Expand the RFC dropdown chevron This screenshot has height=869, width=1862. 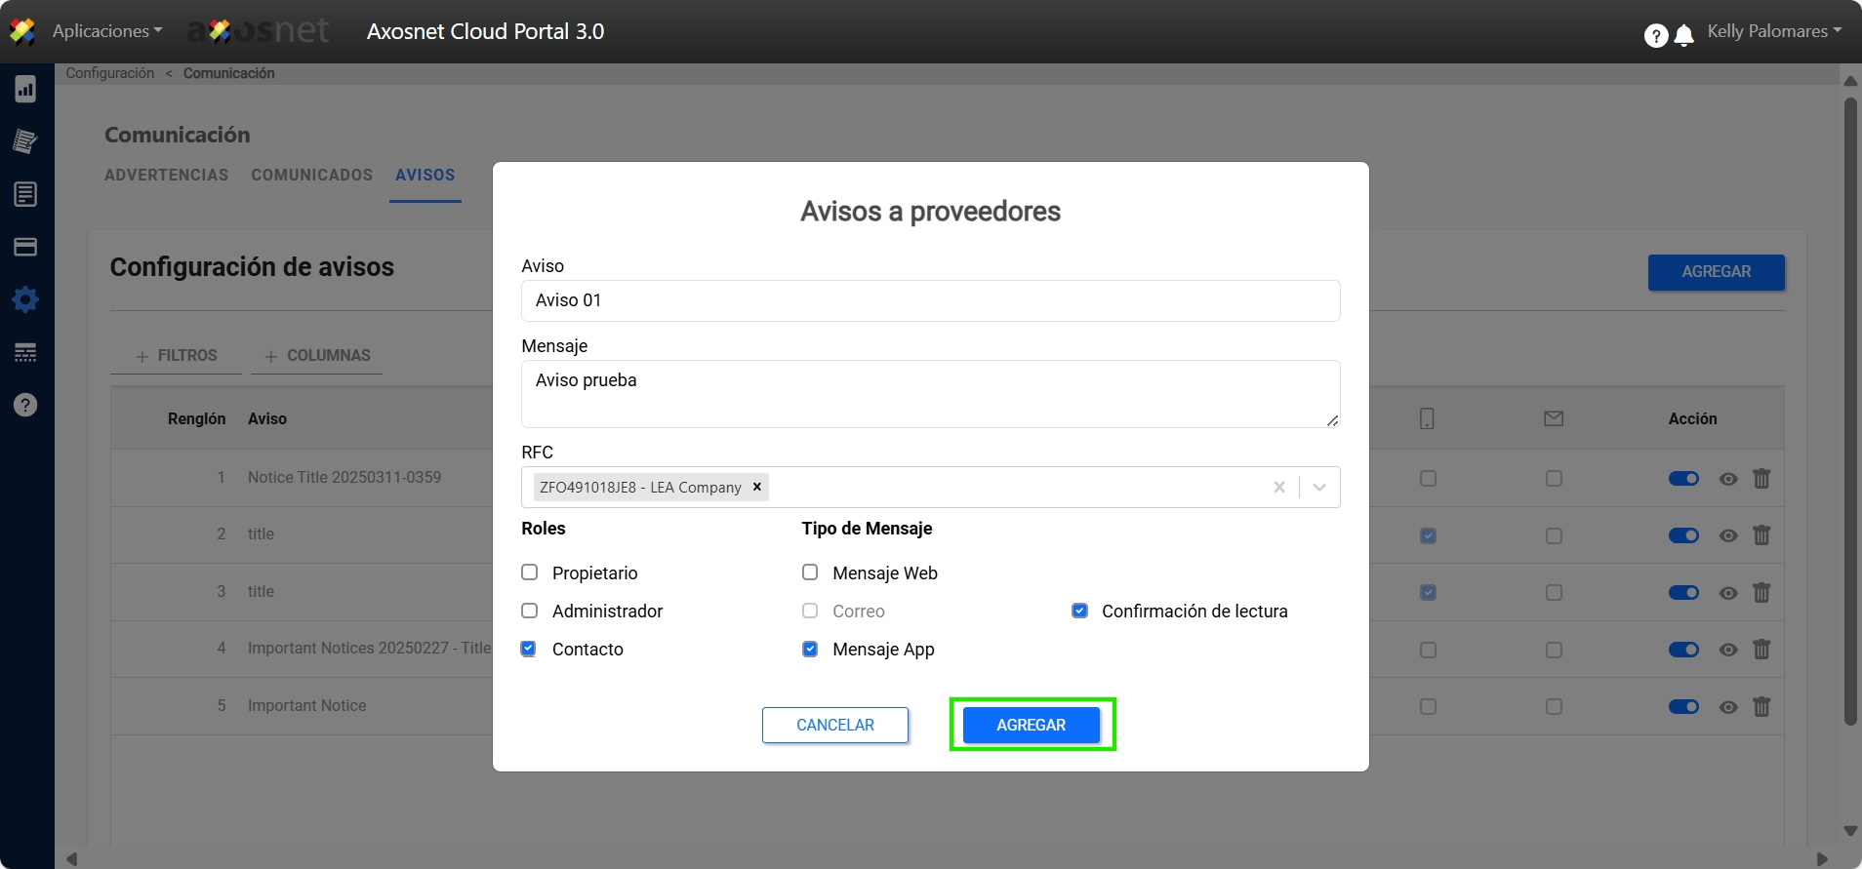coord(1319,487)
